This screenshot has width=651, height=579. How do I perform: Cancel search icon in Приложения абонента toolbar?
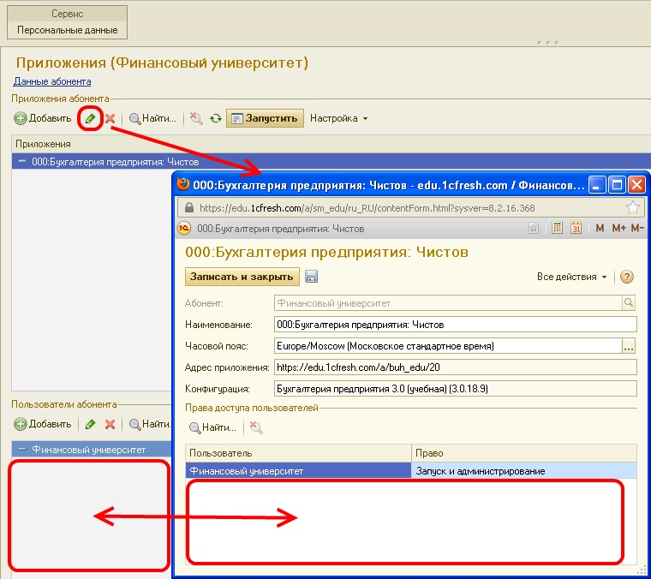click(196, 118)
